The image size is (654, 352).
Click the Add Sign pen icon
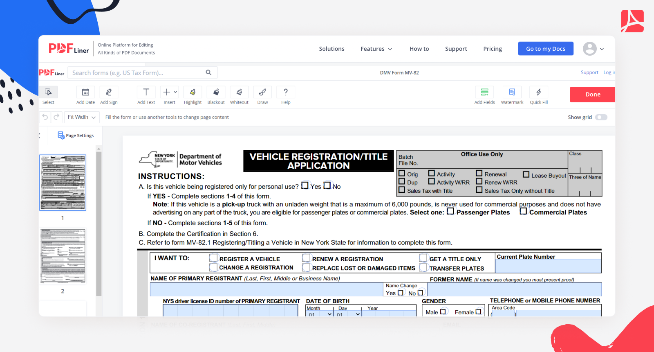[109, 93]
